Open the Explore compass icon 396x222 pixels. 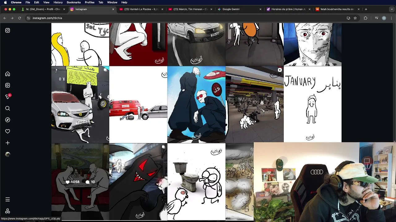tap(8, 120)
